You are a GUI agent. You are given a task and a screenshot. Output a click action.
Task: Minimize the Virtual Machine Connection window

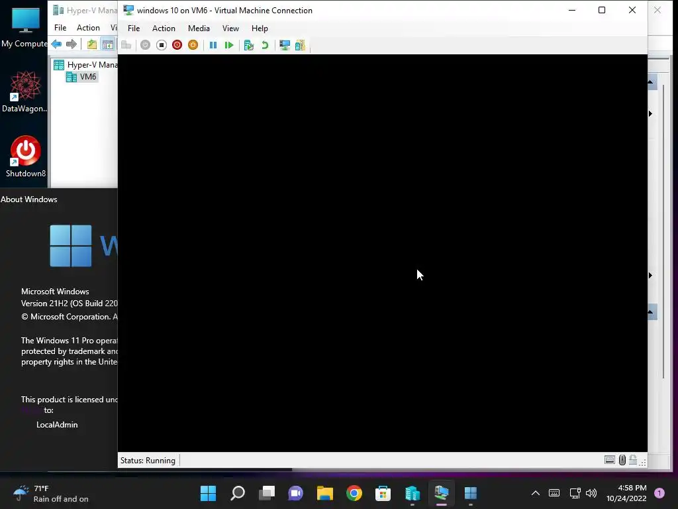(x=572, y=10)
